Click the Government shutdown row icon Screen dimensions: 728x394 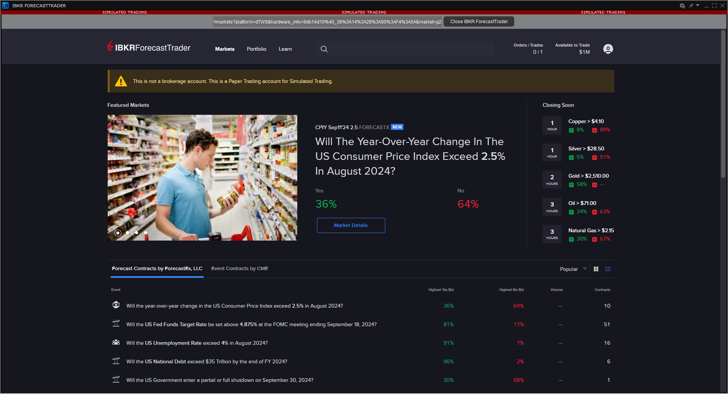click(x=116, y=379)
